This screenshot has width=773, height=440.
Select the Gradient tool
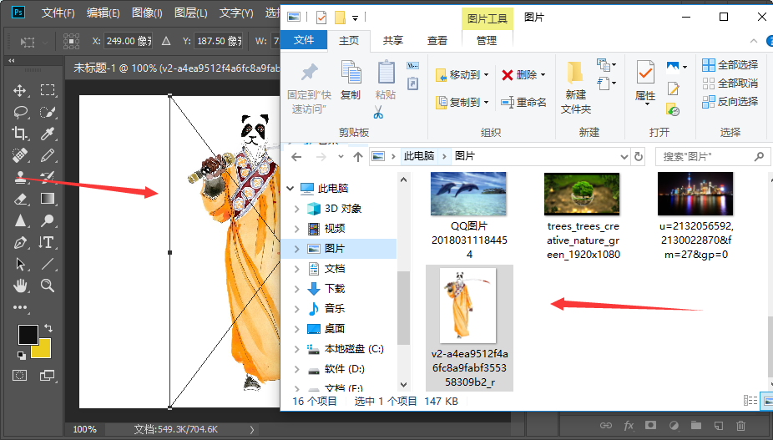click(48, 199)
